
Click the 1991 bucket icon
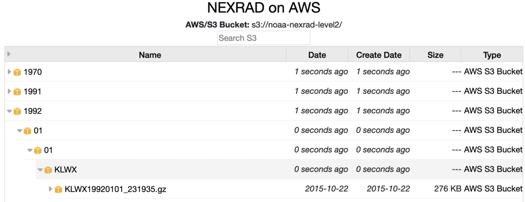(x=18, y=92)
